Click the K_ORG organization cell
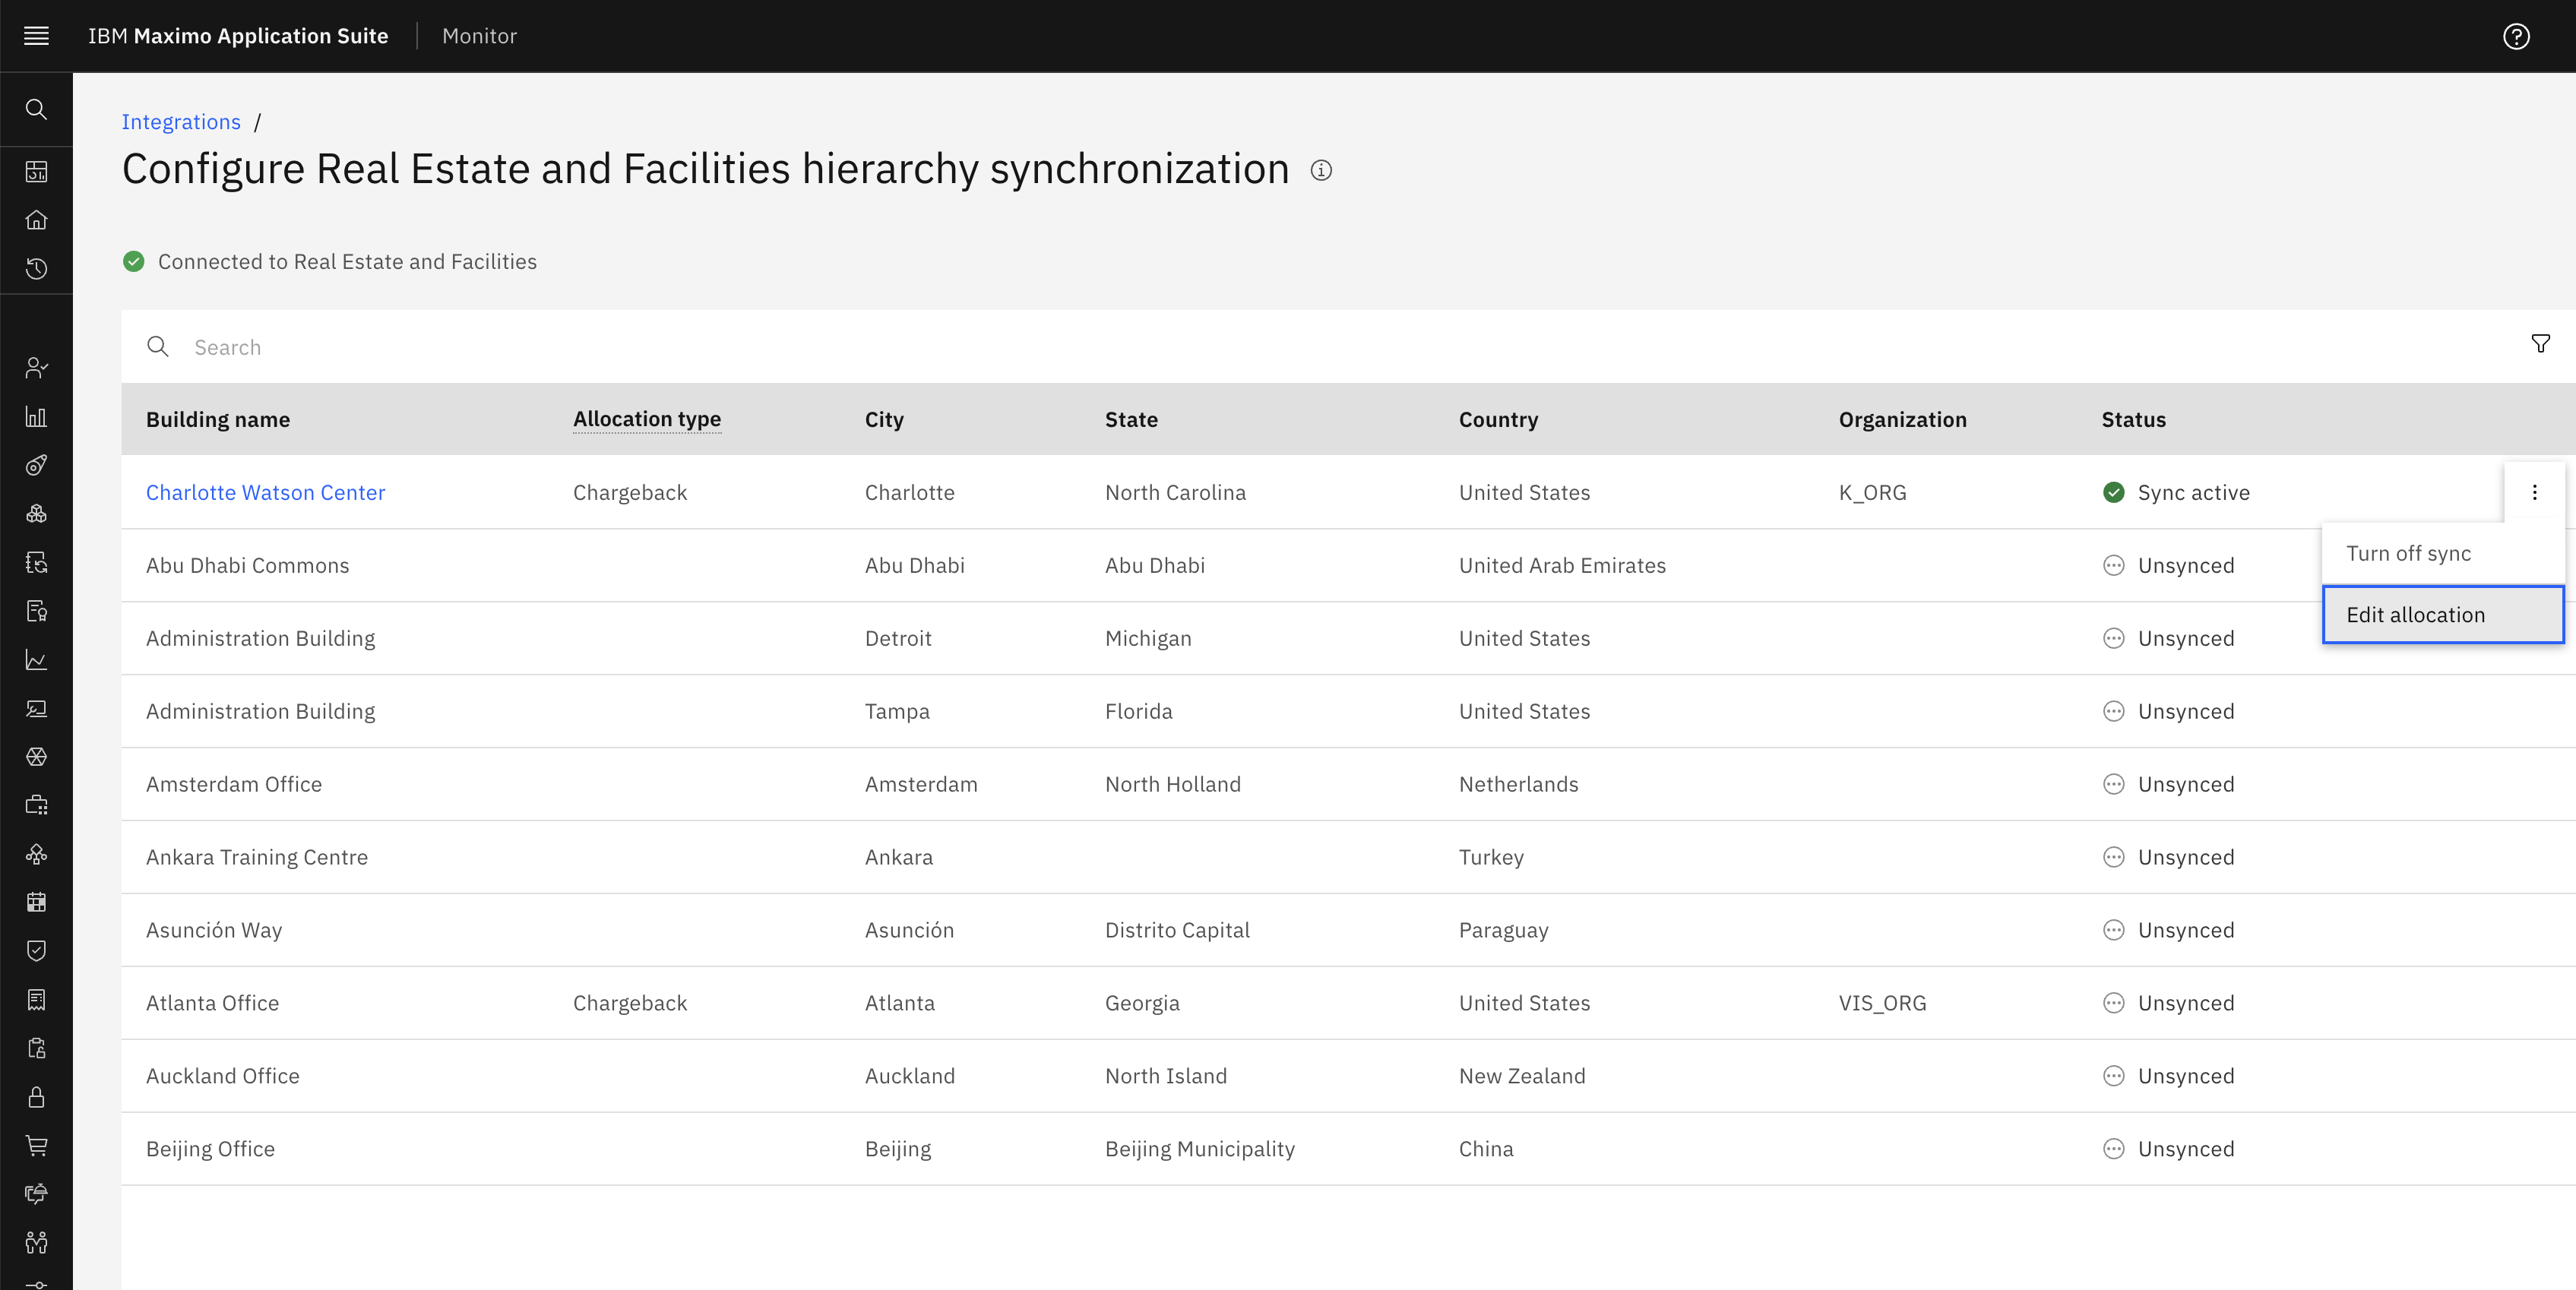The image size is (2576, 1290). click(x=1872, y=493)
